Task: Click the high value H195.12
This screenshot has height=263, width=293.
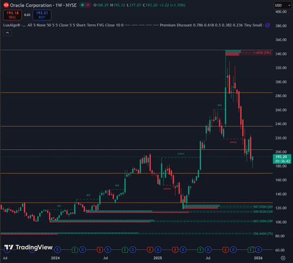Action: (x=118, y=5)
